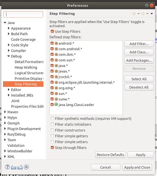Screen dimensions: 157x176
Task: Click the forward navigation arrow icon
Action: click(143, 14)
